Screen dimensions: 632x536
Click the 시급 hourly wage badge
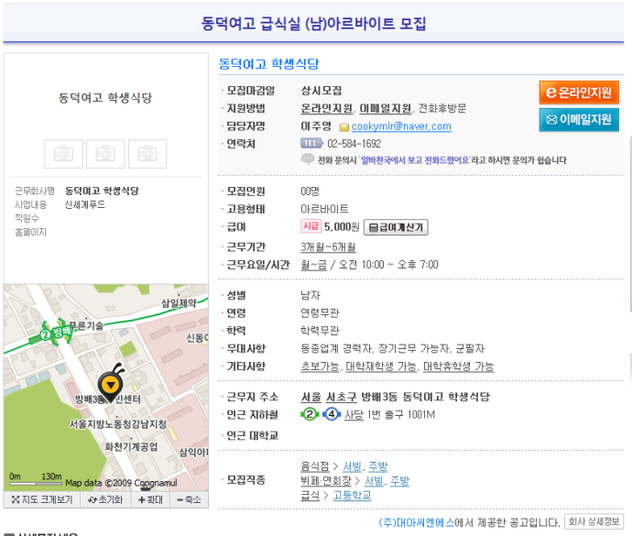[x=311, y=226]
